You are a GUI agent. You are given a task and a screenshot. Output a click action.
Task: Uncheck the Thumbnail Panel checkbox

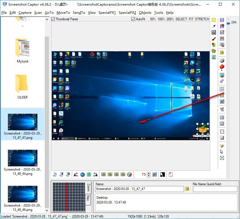pos(53,19)
